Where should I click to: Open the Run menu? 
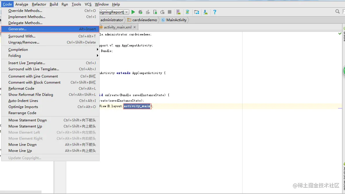tap(65, 4)
